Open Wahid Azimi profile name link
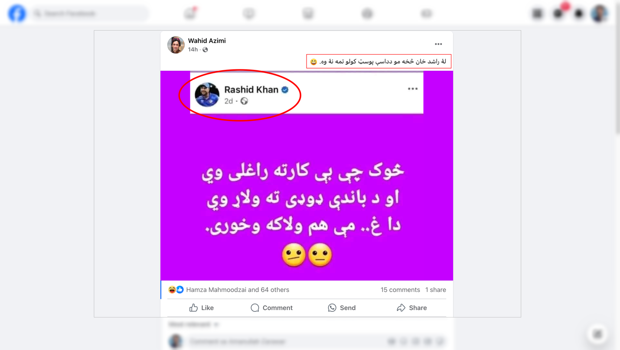Screen dimensions: 620x350 [207, 41]
